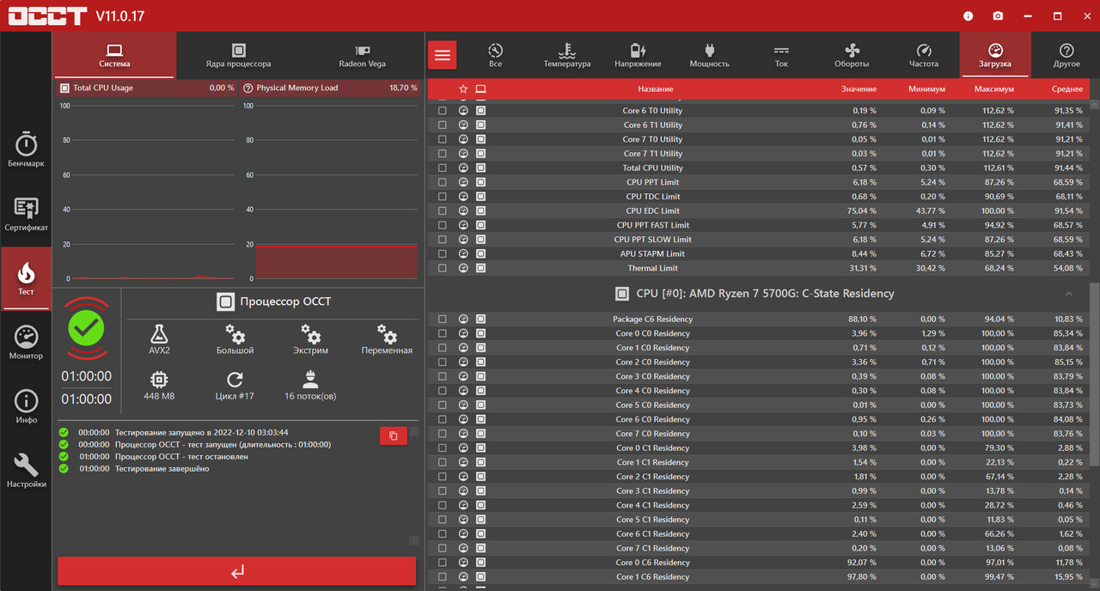Collapse the C-State Residency group
Viewport: 1100px width, 591px height.
1071,294
